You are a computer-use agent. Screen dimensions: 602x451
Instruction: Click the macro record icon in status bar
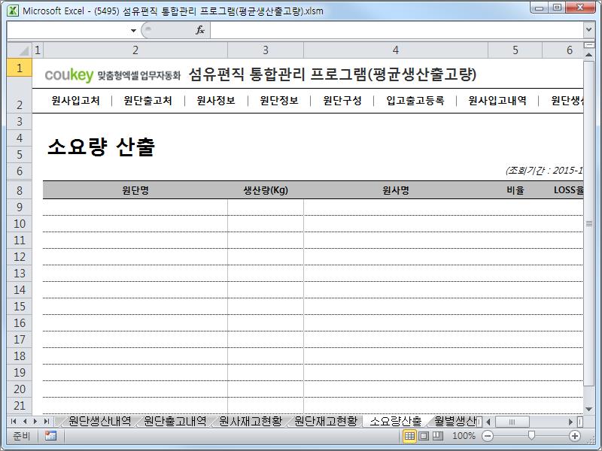(x=50, y=436)
